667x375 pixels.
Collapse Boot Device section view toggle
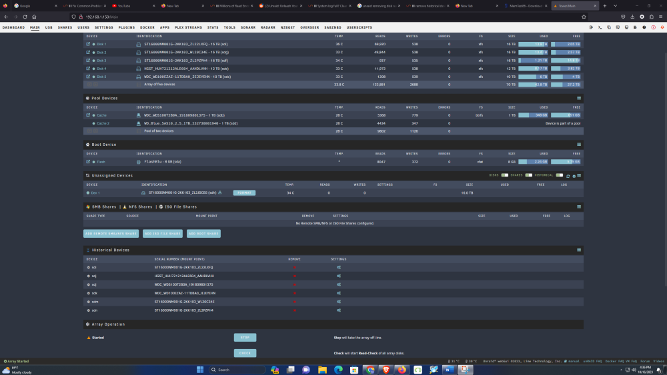pyautogui.click(x=579, y=145)
